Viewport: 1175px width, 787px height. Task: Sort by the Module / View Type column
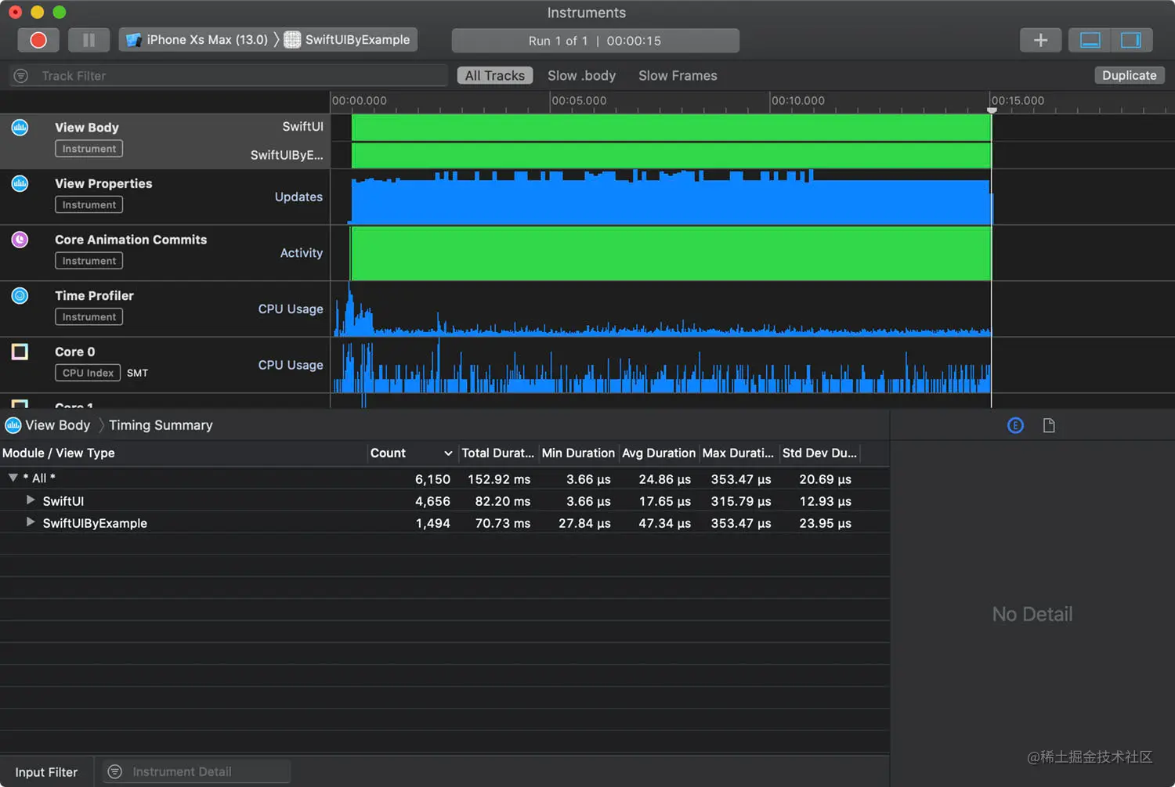[x=183, y=453]
